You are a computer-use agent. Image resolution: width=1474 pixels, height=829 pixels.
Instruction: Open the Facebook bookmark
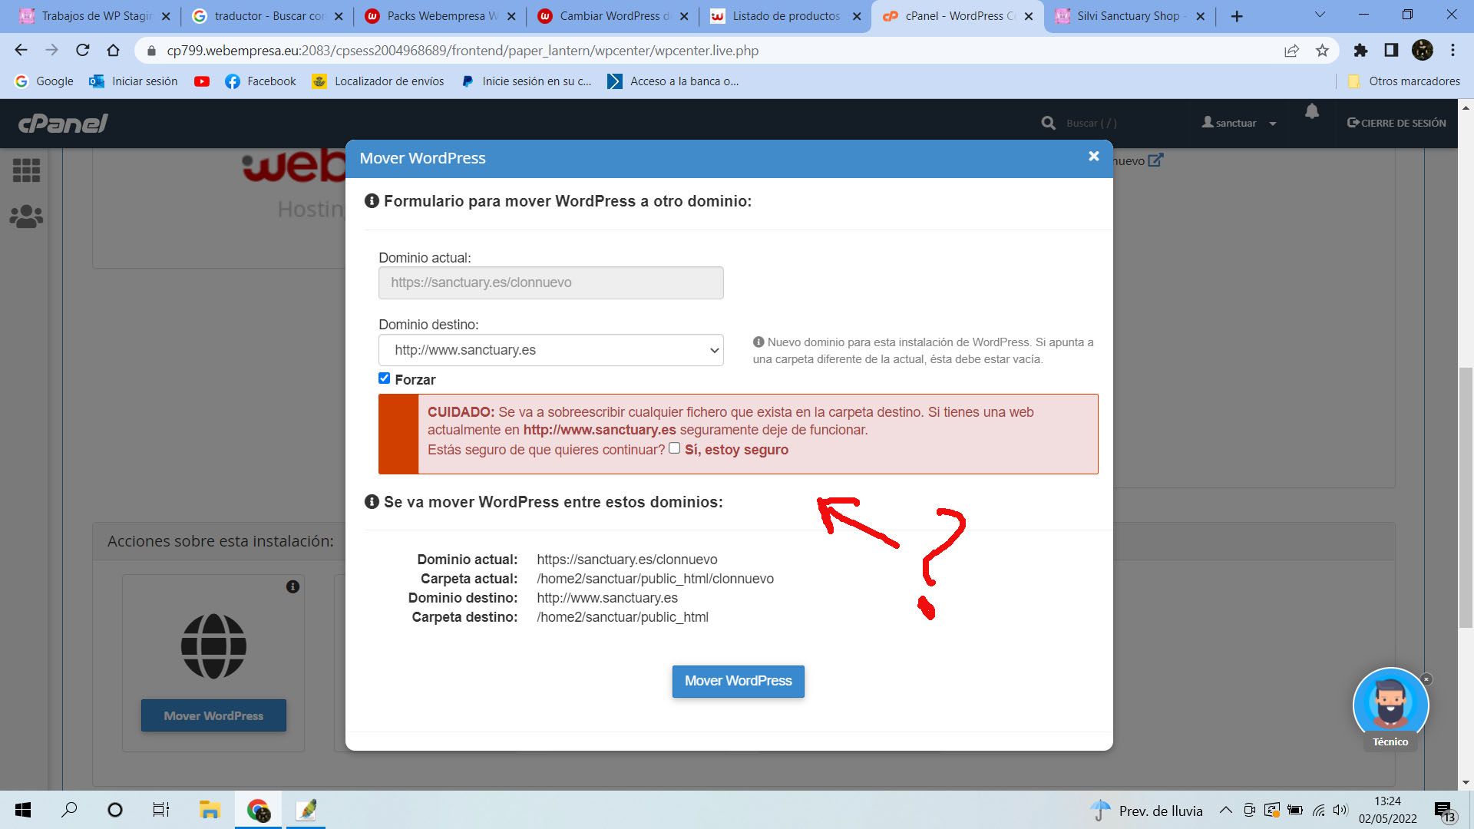(260, 81)
